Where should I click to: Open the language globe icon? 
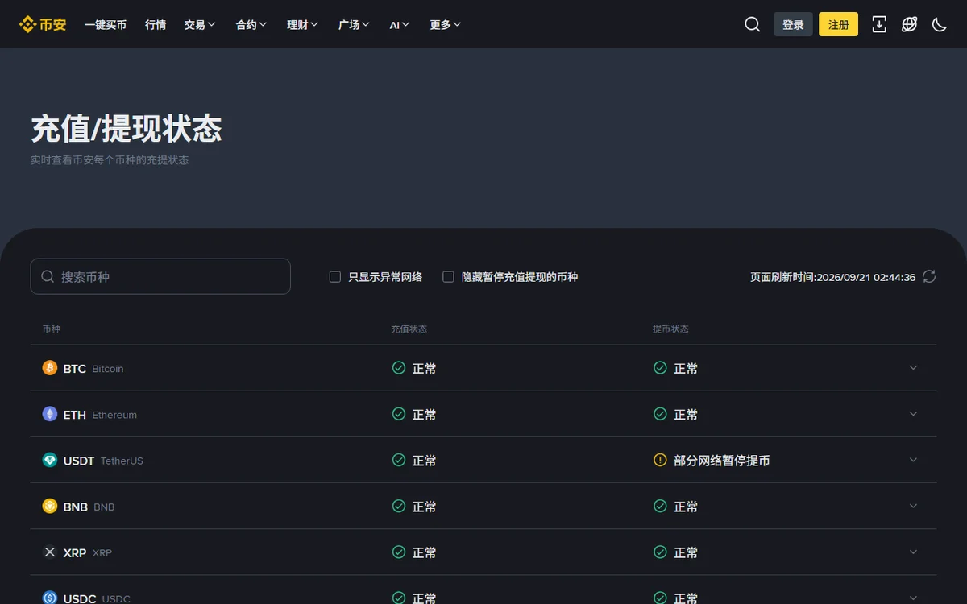coord(909,24)
